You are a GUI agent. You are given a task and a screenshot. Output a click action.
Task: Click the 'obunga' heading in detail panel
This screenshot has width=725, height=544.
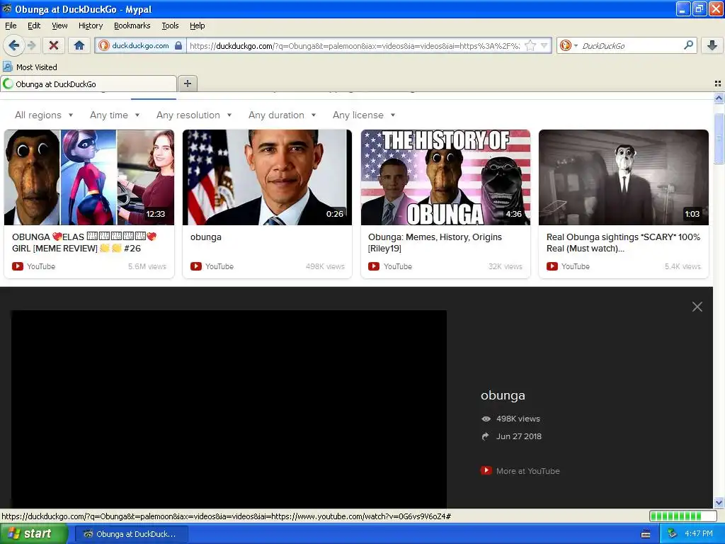point(503,395)
